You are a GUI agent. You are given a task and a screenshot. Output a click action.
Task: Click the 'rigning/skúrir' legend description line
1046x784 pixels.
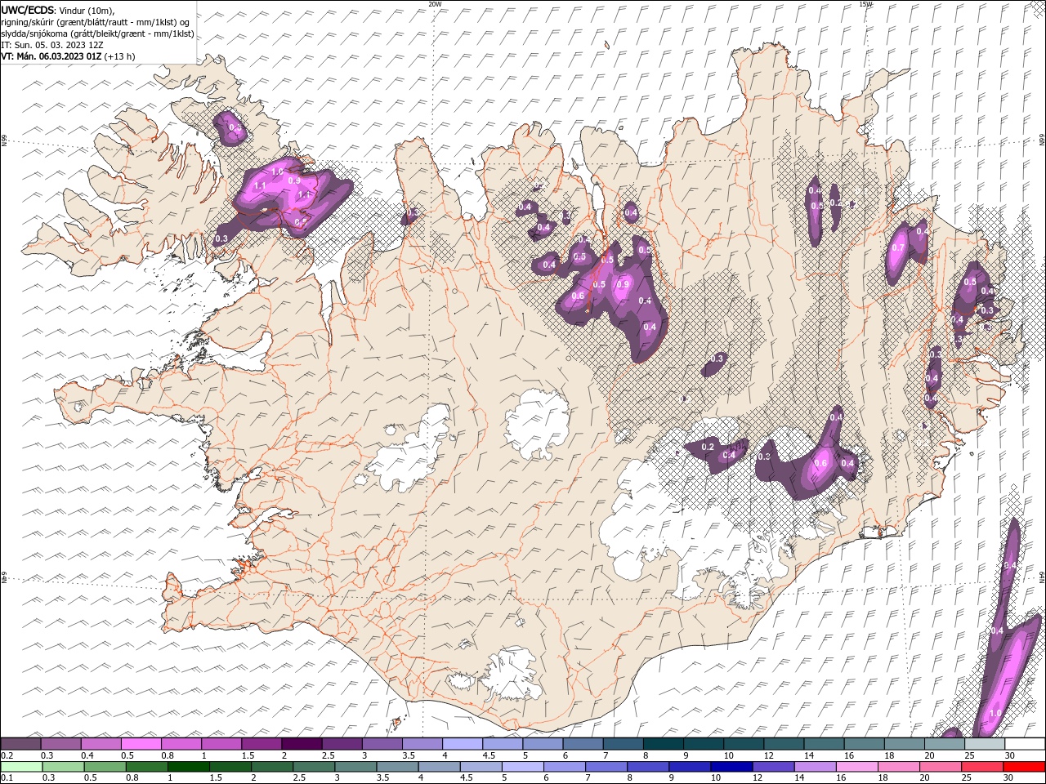pyautogui.click(x=96, y=22)
